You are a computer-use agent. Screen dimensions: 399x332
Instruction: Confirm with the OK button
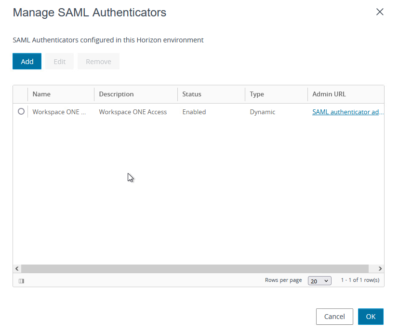pyautogui.click(x=371, y=317)
